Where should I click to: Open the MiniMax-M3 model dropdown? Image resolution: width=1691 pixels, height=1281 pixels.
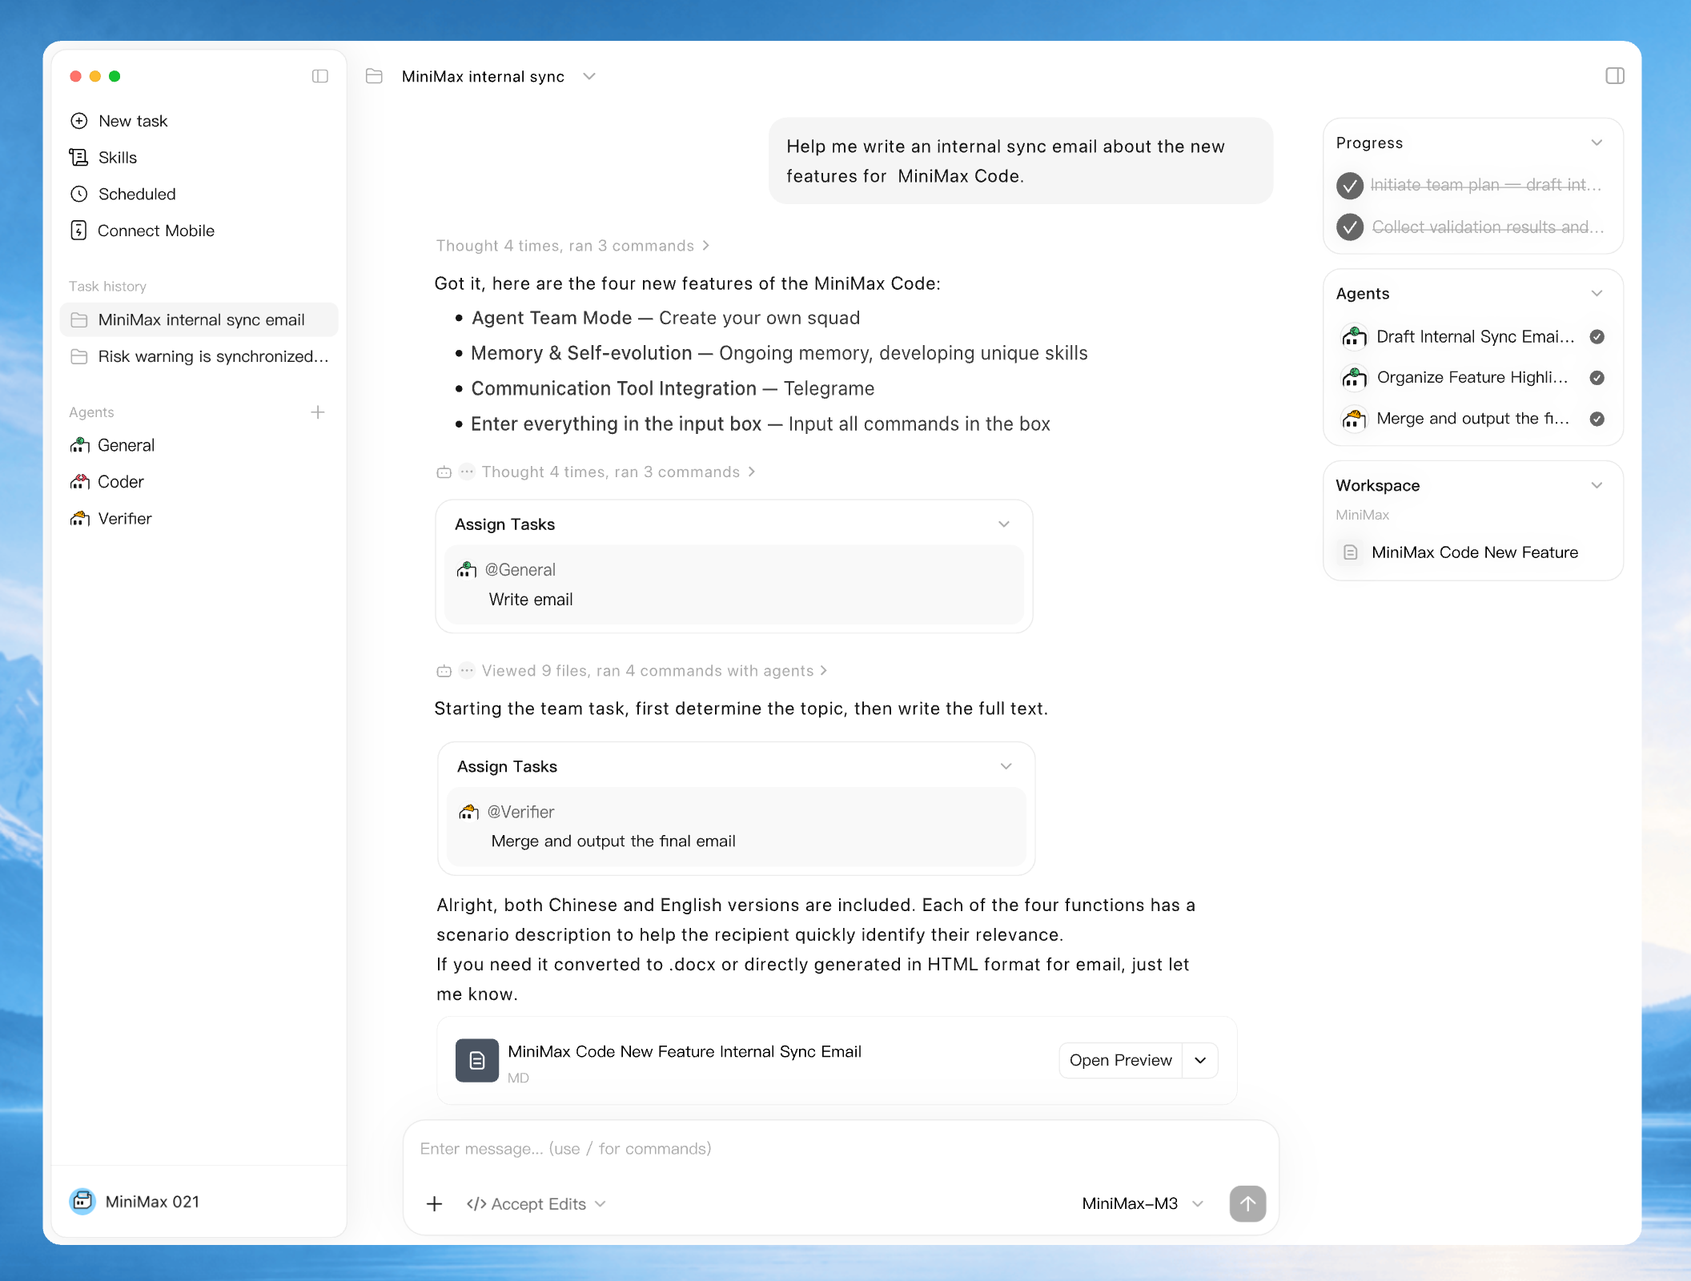click(x=1143, y=1203)
